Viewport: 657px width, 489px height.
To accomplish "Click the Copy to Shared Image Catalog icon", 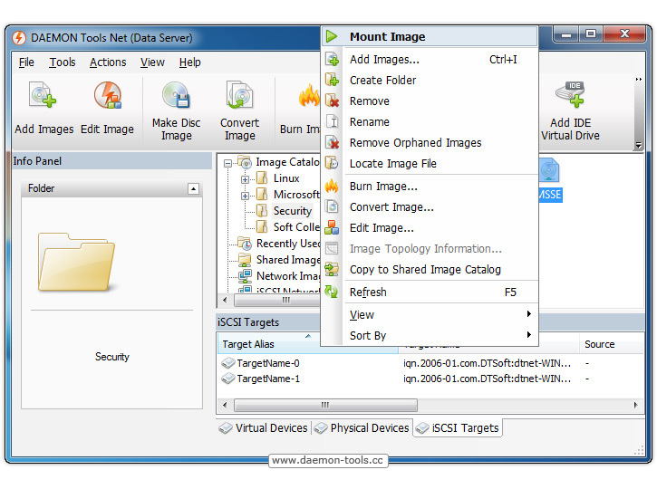I will click(x=332, y=269).
